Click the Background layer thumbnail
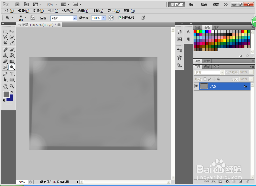Screen dimensions: 256x186 (204, 86)
